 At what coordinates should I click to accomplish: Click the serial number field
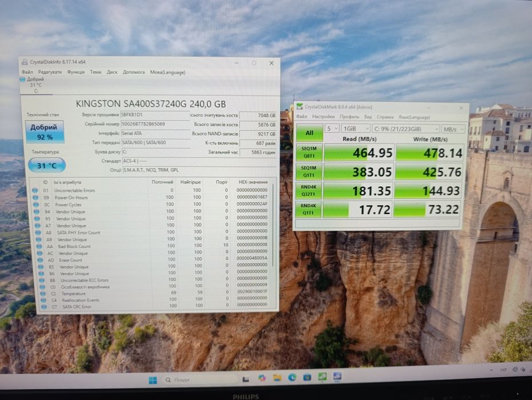(155, 124)
